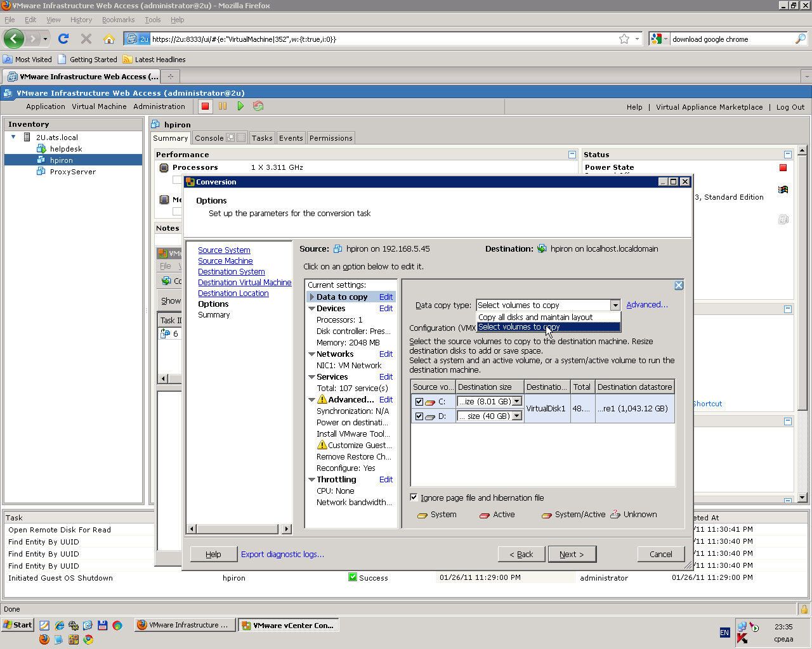Click Log Out link
Viewport: 812px width, 649px height.
click(x=790, y=107)
